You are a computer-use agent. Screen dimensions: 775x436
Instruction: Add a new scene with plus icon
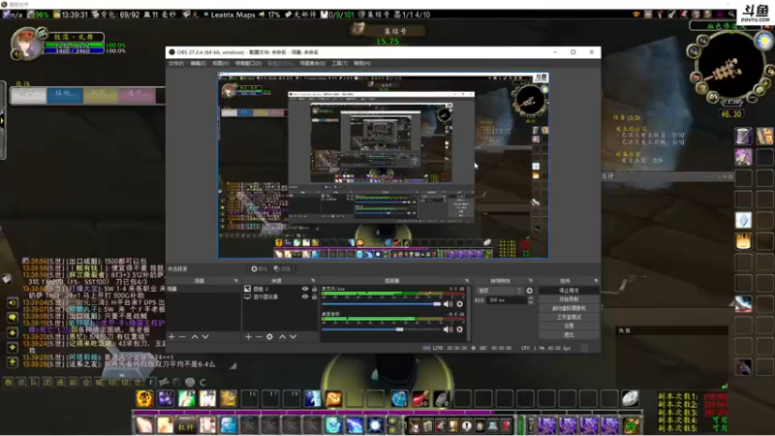(x=171, y=336)
